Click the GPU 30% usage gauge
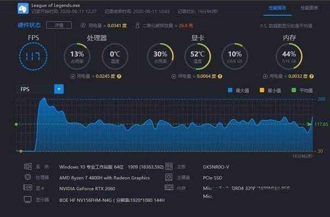The height and width of the screenshot is (217, 330). coord(160,57)
